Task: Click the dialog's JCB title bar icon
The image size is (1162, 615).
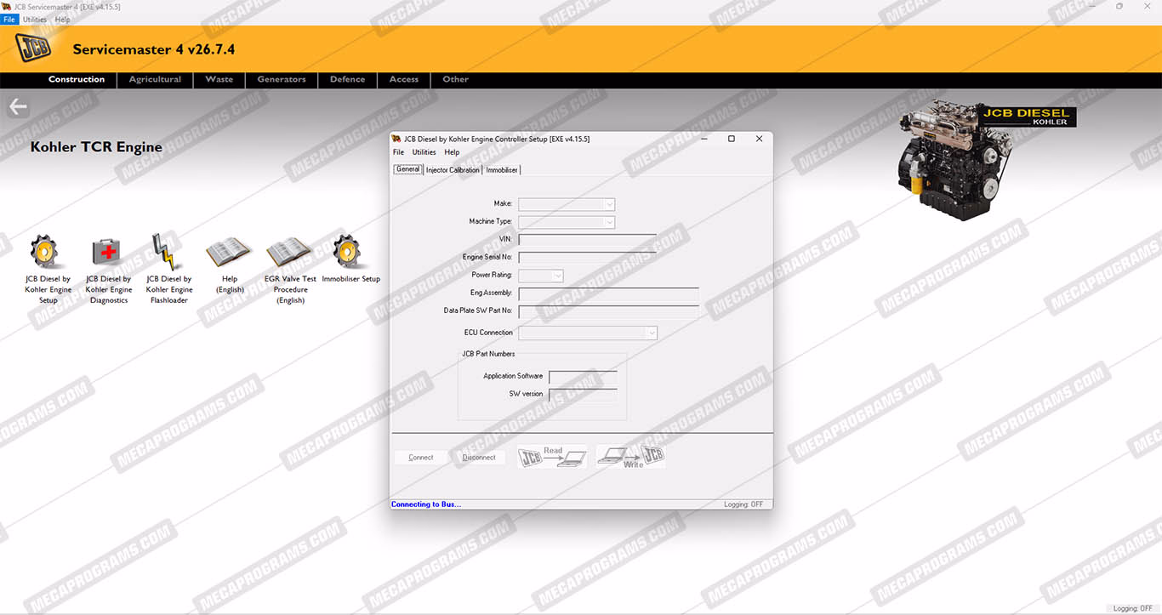Action: click(x=396, y=139)
